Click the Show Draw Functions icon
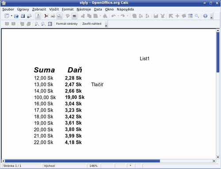The width and height of the screenshot is (221, 169). click(163, 16)
